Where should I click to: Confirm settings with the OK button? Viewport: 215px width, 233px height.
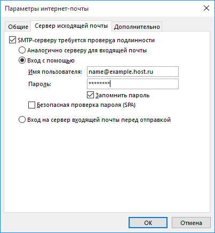coord(148,223)
